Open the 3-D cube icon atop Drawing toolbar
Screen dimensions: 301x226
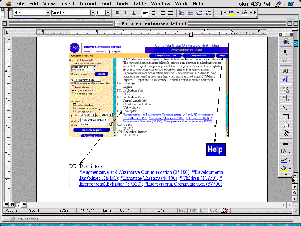click(x=286, y=42)
